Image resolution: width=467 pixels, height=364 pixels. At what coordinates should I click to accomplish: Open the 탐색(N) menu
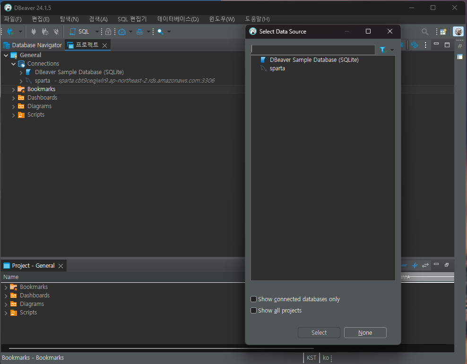tap(69, 19)
